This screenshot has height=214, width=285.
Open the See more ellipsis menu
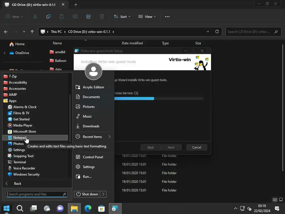tap(167, 16)
